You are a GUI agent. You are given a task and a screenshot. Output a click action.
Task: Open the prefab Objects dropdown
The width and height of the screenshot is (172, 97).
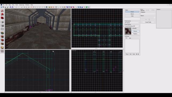point(148,18)
